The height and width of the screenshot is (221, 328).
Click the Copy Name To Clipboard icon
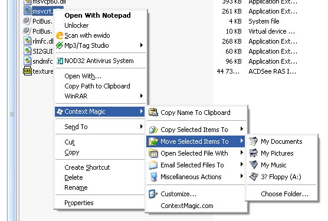153,113
